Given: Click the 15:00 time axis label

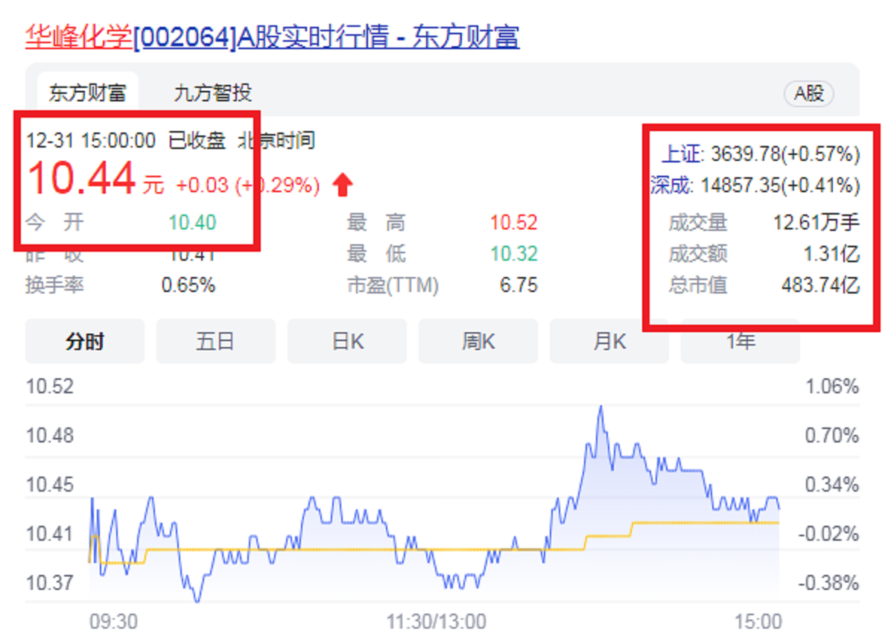Looking at the screenshot, I should coord(758,622).
